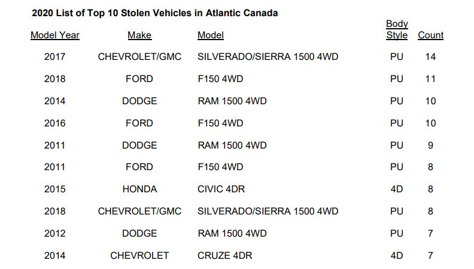The width and height of the screenshot is (474, 269).
Task: Click the CHEVROLET make beside CRUZE 4DR
Action: [x=139, y=255]
